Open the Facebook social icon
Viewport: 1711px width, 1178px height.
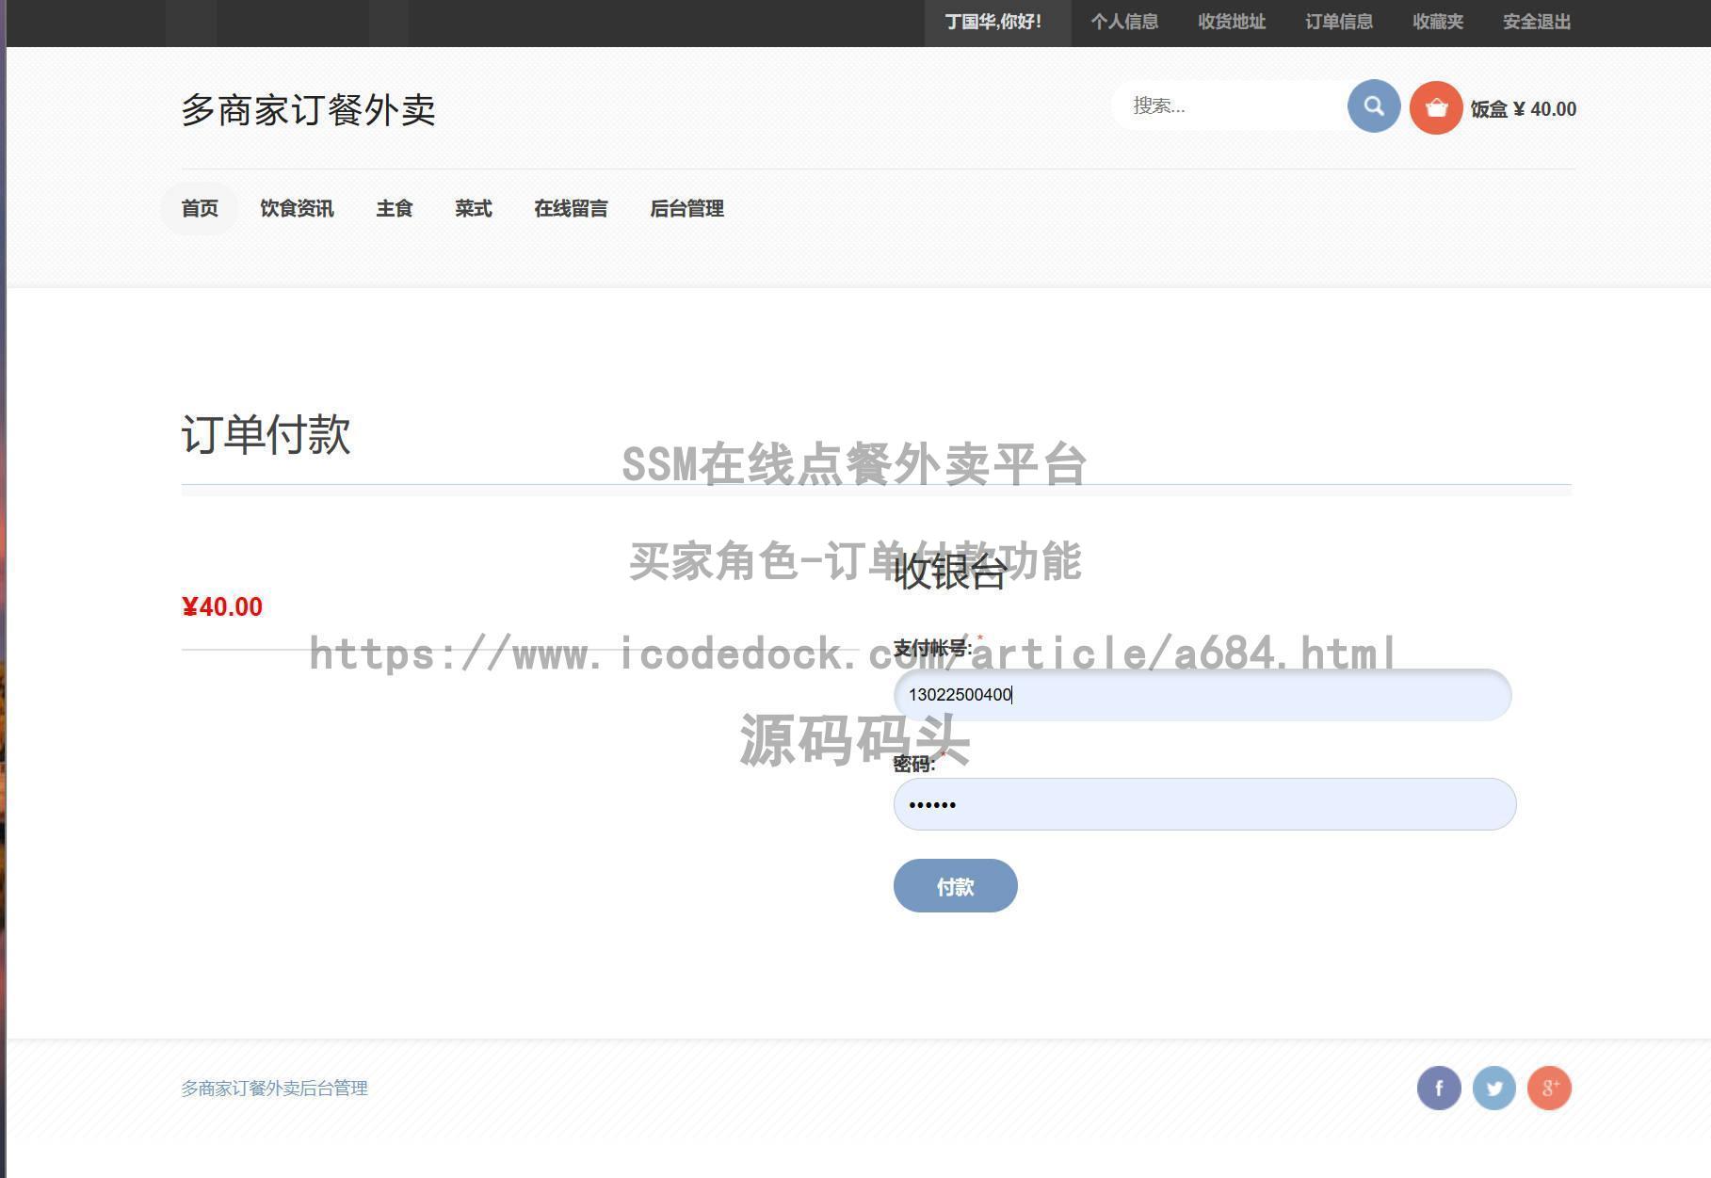tap(1438, 1089)
